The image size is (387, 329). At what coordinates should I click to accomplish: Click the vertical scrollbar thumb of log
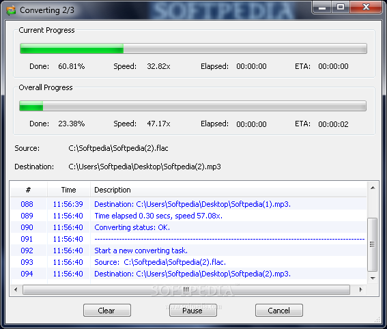coord(373,244)
